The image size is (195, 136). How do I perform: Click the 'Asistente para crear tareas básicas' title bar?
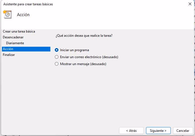tap(28, 4)
